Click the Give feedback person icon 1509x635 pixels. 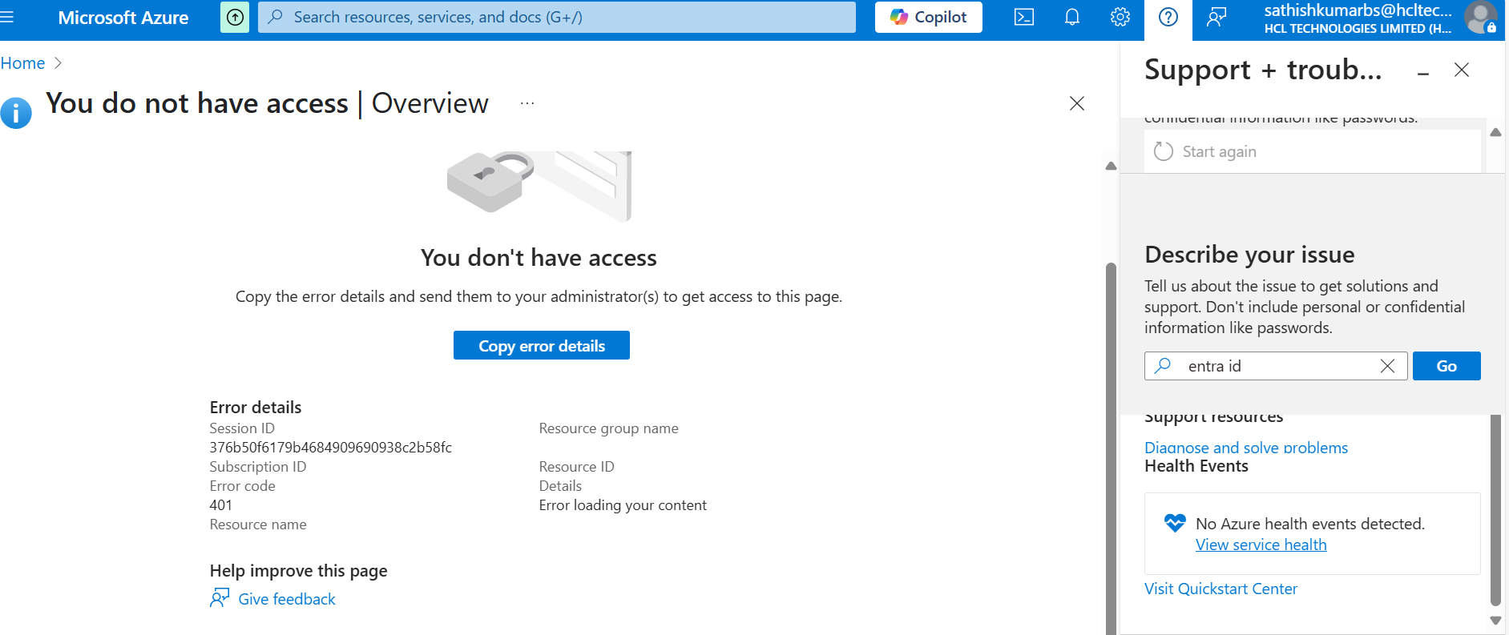[x=220, y=598]
